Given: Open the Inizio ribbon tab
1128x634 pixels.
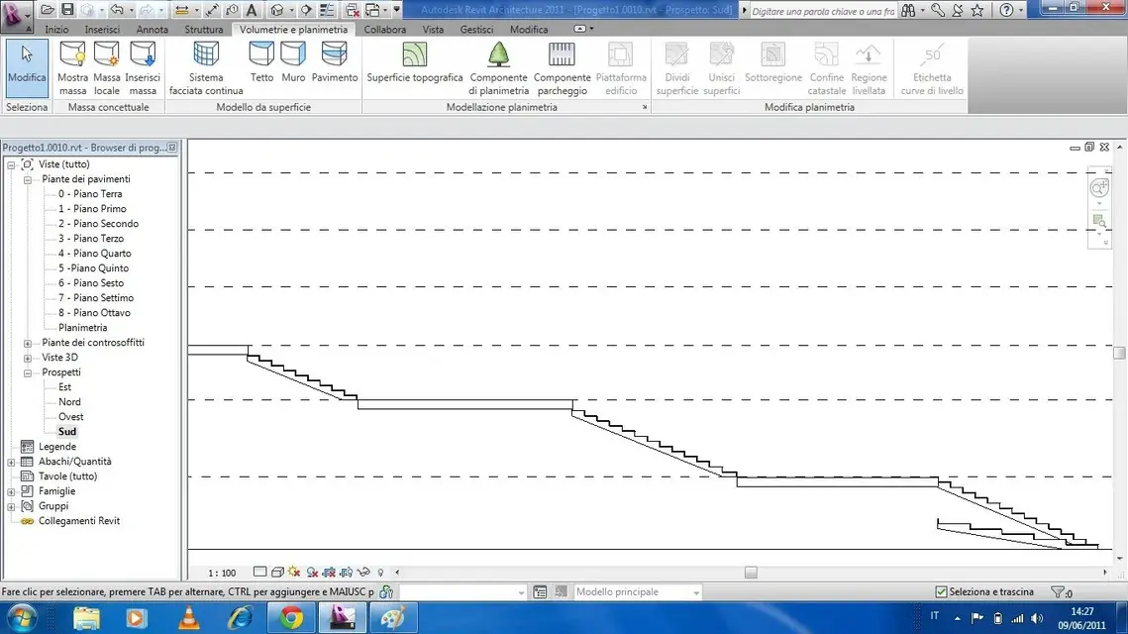Looking at the screenshot, I should 56,30.
